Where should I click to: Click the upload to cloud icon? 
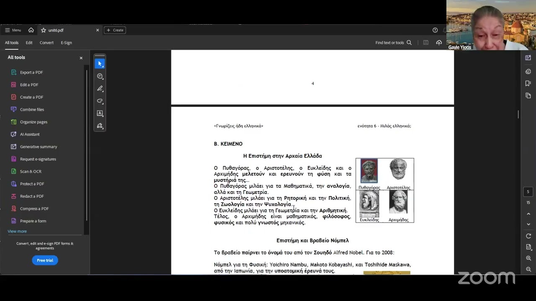pos(439,43)
